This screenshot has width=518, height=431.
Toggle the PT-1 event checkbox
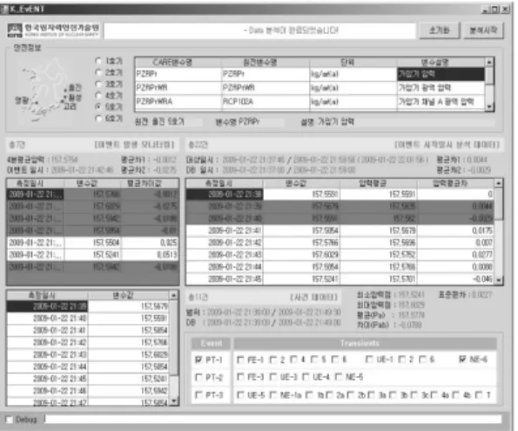click(198, 360)
